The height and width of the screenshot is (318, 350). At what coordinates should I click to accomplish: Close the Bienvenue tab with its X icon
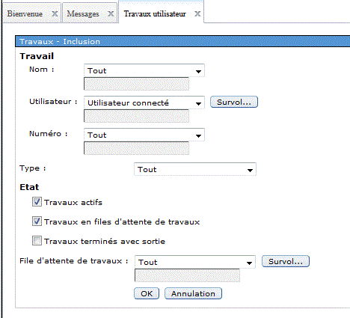pyautogui.click(x=55, y=13)
